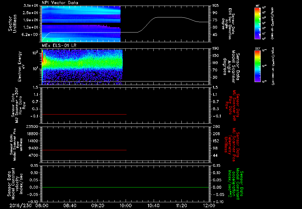Screen dimensions: 302x209
Task: Click the '09:20' time axis label
Action: 98,205
